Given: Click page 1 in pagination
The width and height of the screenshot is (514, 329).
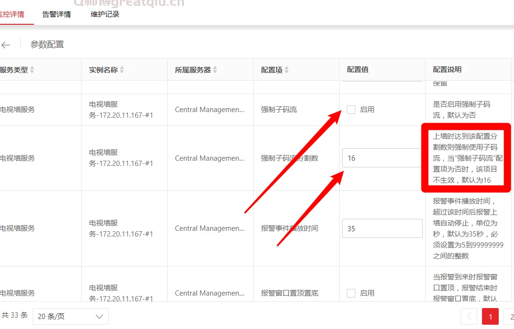Looking at the screenshot, I should coord(490,316).
